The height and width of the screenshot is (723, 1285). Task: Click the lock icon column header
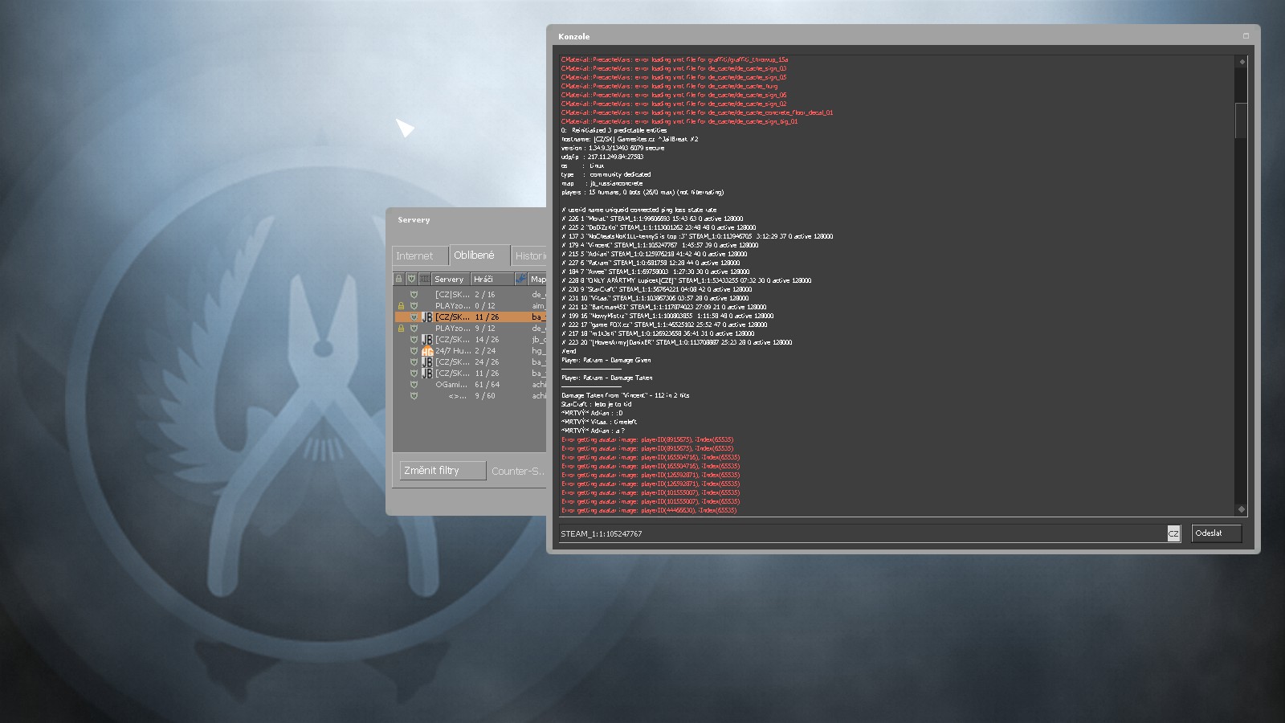point(398,279)
